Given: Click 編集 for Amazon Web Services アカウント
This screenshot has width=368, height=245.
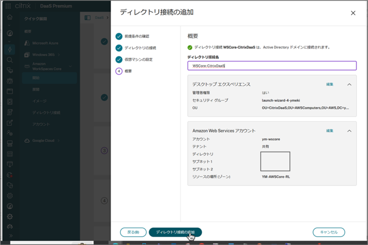Looking at the screenshot, I should click(x=330, y=131).
